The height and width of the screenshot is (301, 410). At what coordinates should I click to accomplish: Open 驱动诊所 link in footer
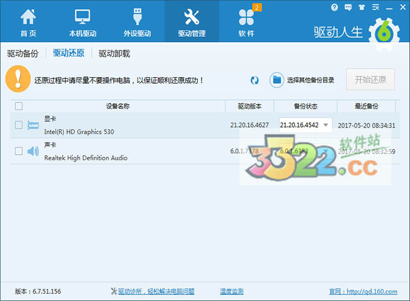click(x=156, y=291)
